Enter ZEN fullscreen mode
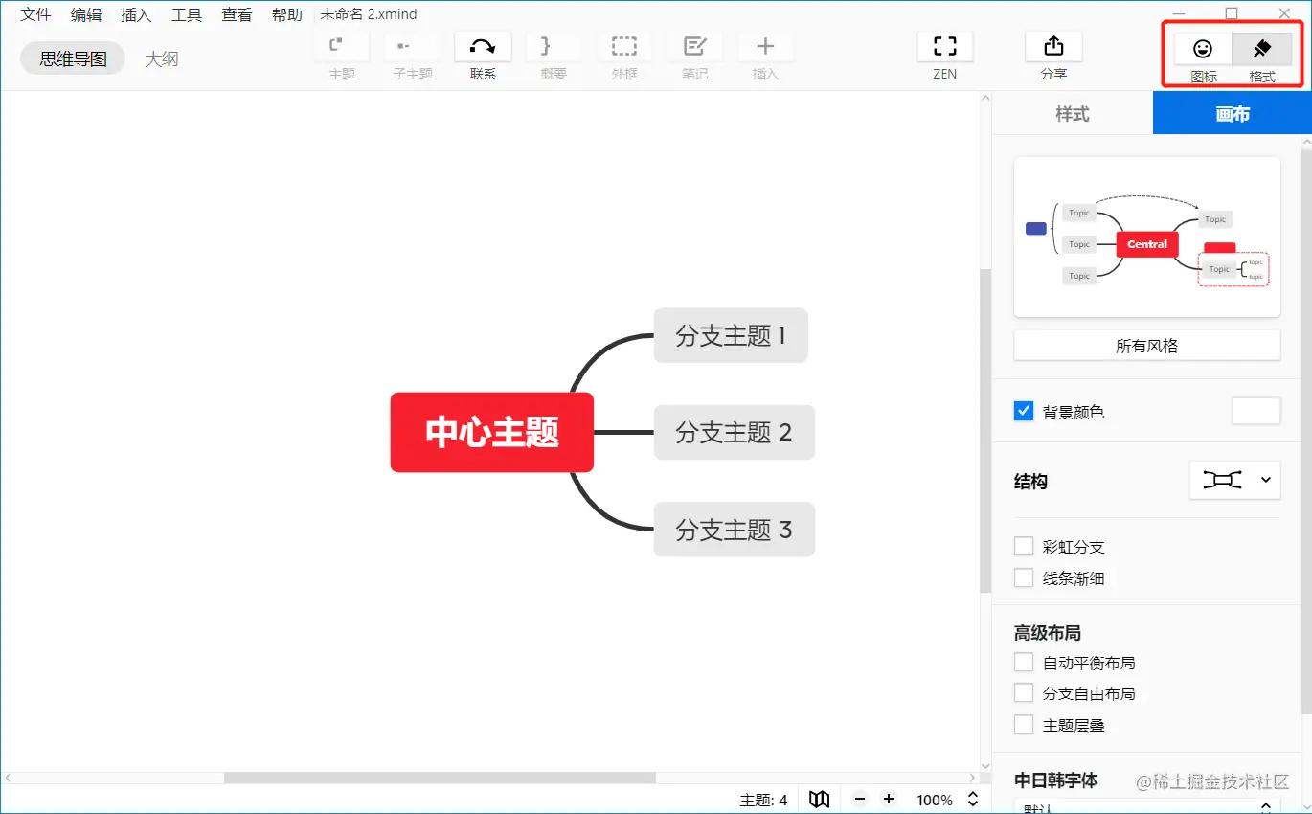 click(x=945, y=46)
